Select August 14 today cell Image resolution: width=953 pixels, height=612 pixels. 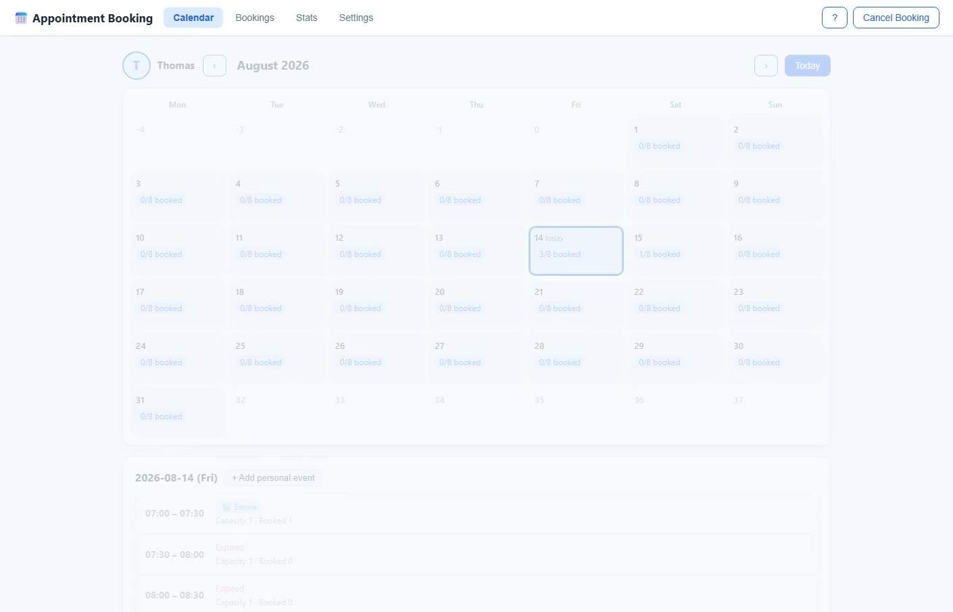[x=576, y=251]
